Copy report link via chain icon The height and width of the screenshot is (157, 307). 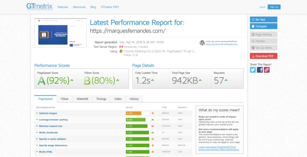click(x=266, y=70)
